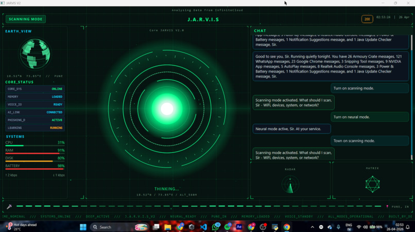Click the EARTH_VIEW panel heading
The width and height of the screenshot is (415, 232).
[19, 31]
